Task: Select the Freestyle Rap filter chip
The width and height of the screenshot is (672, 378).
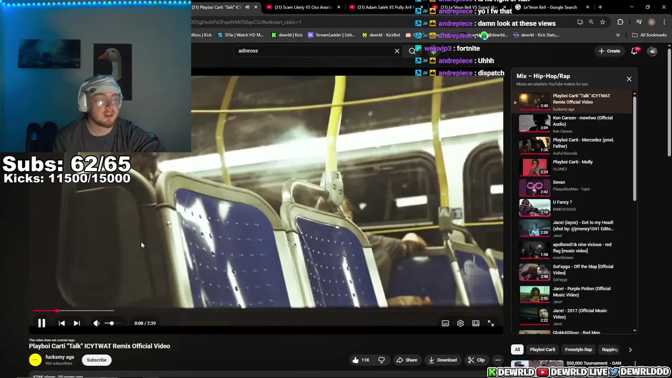Action: point(578,350)
